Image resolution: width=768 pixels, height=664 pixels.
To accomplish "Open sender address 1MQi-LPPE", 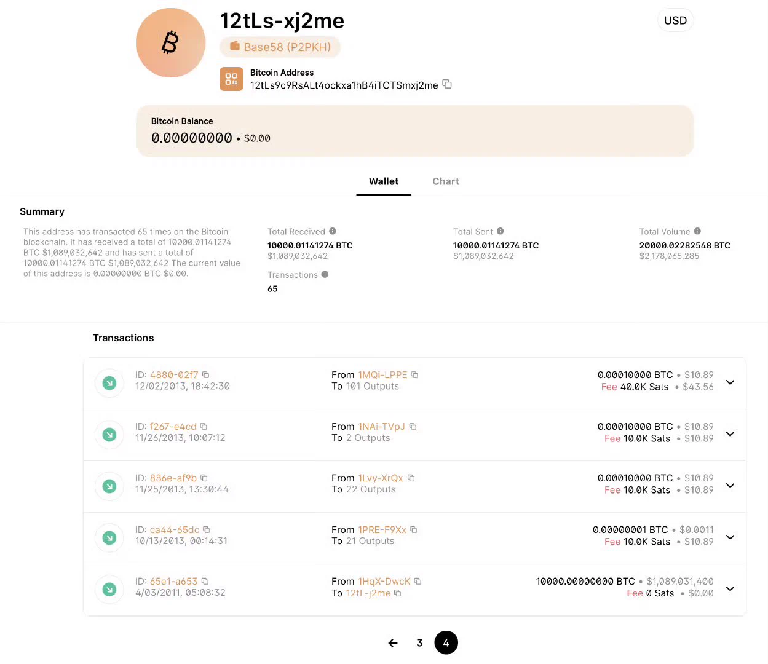I will [382, 374].
